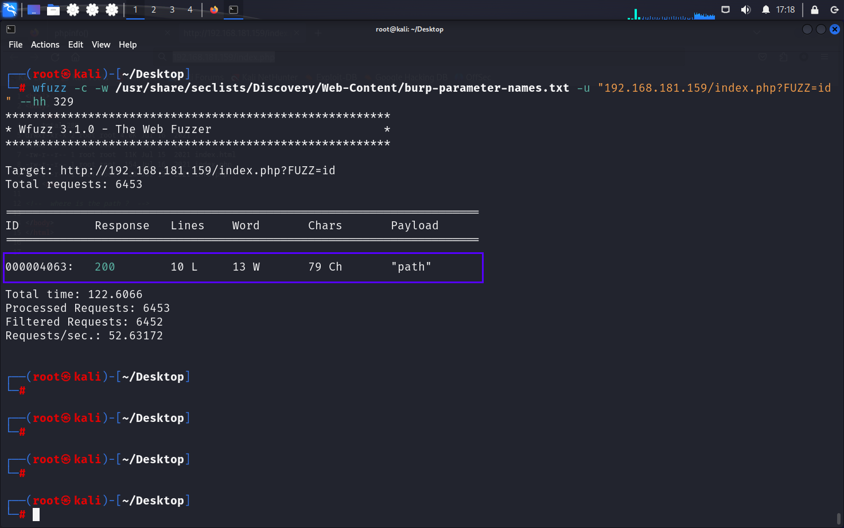844x528 pixels.
Task: Click the 'Response' column header
Action: point(122,225)
